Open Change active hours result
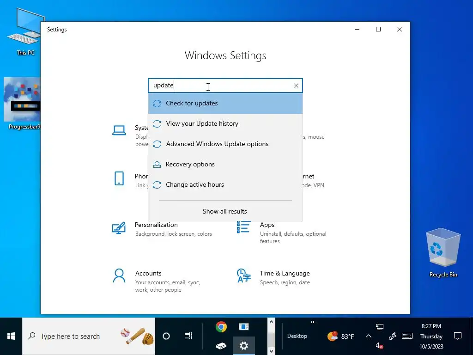 click(x=225, y=184)
